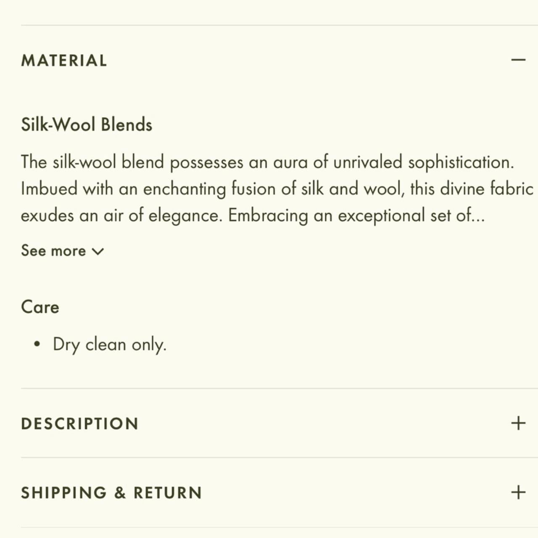This screenshot has width=538, height=538.
Task: Click the bullet before Dry clean only
Action: 37,344
